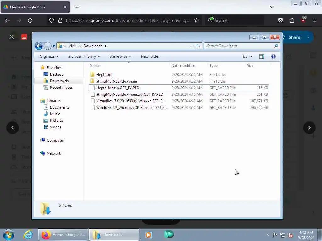Toggle the preview pane button
Screen dimensions: 322x241
[x=262, y=56]
